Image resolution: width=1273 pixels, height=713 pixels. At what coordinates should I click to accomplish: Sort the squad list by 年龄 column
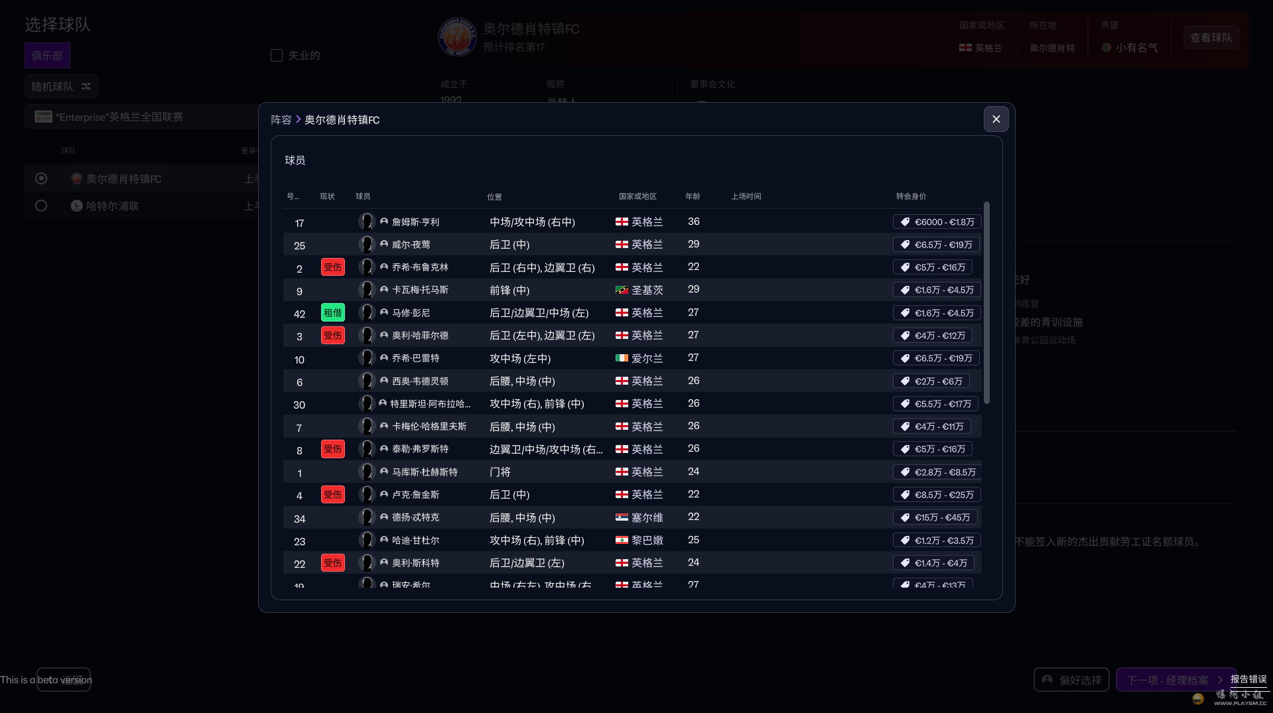tap(692, 196)
